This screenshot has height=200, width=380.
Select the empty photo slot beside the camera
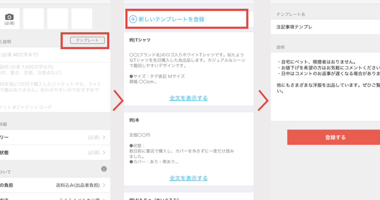tap(33, 18)
